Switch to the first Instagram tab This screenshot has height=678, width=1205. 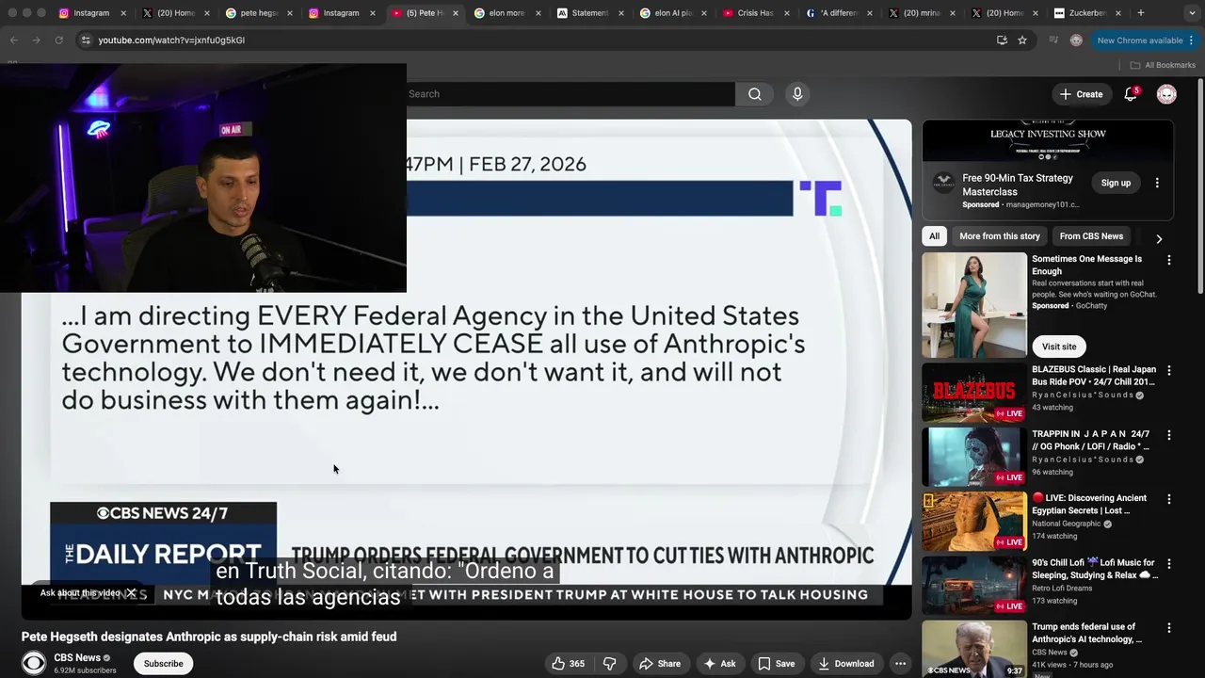coord(91,13)
